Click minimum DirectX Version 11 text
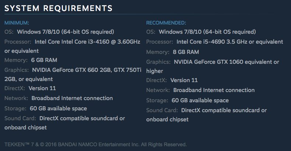This screenshot has width=291, height=151. pyautogui.click(x=42, y=88)
